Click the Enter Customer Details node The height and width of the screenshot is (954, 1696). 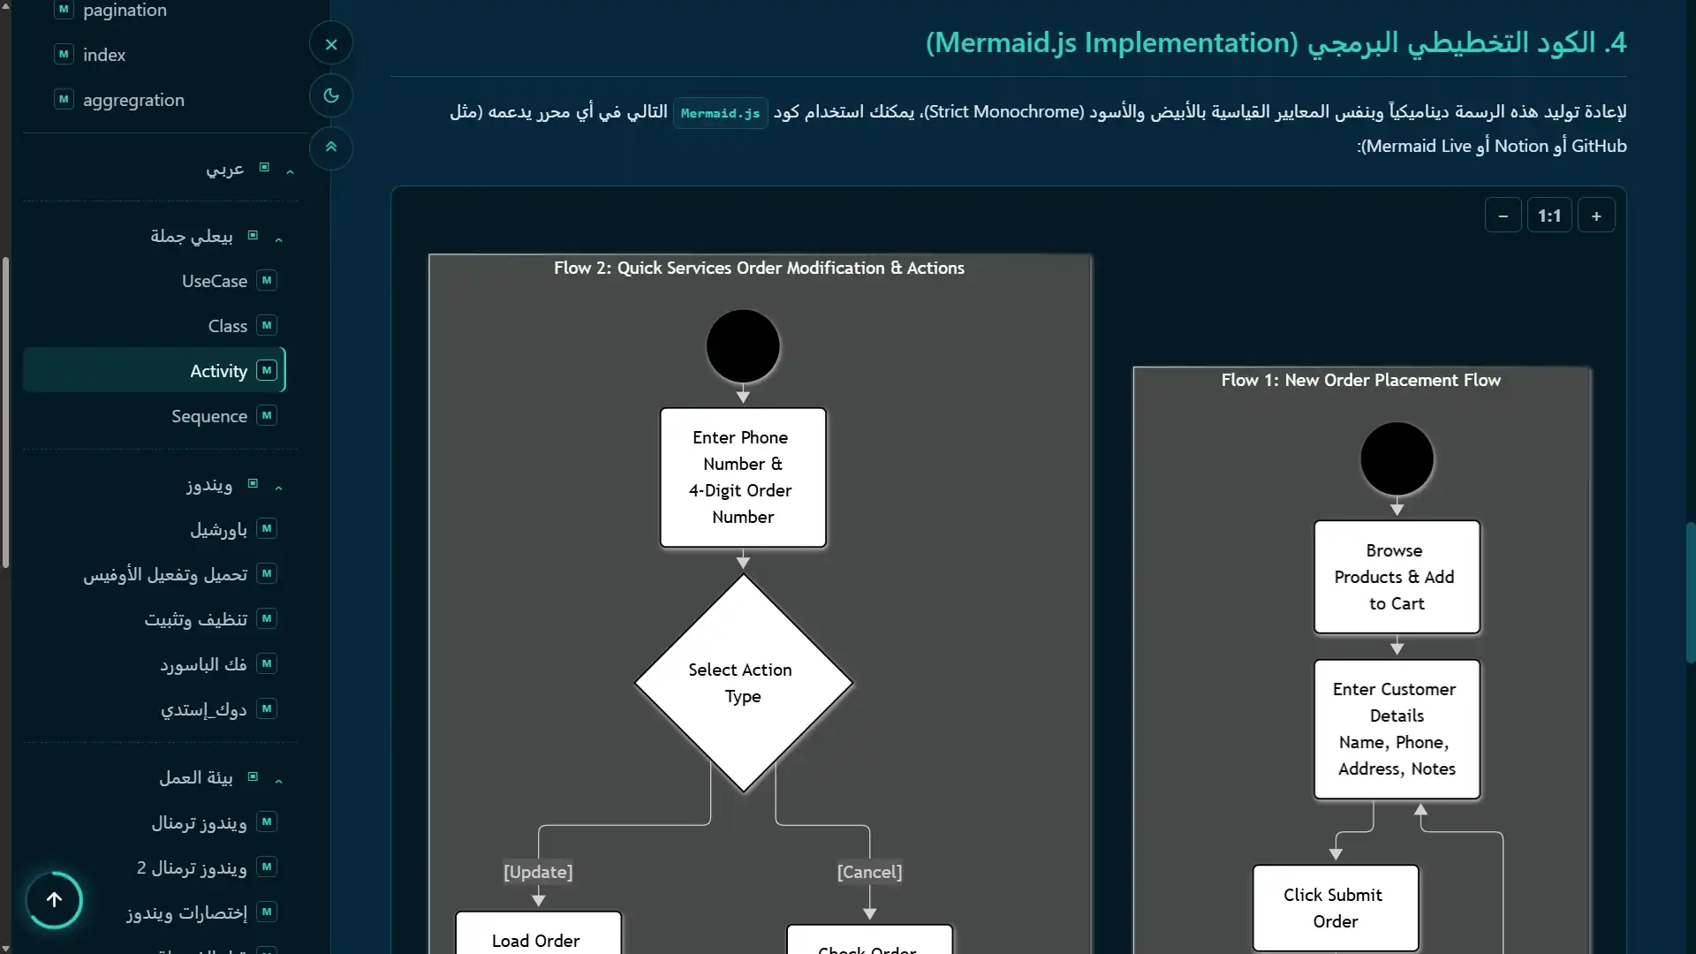(x=1397, y=730)
